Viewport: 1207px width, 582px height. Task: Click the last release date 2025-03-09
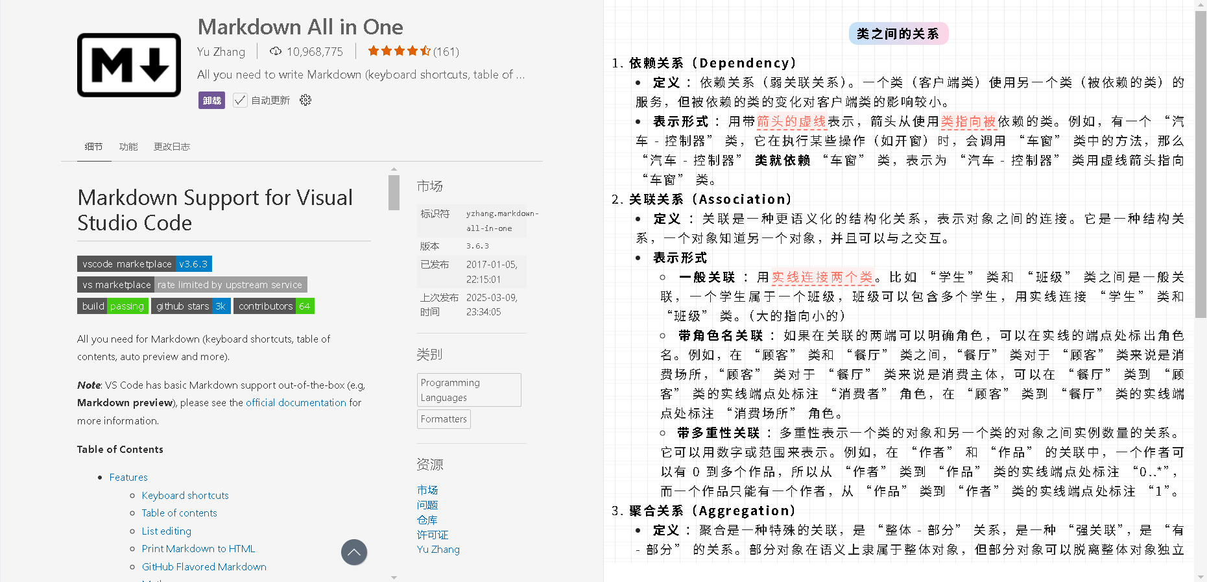(492, 304)
